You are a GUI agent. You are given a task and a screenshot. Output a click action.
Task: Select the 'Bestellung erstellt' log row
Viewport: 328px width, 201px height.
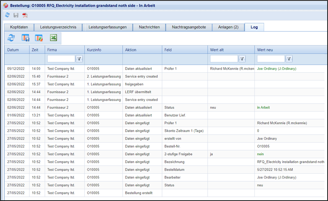pyautogui.click(x=139, y=193)
